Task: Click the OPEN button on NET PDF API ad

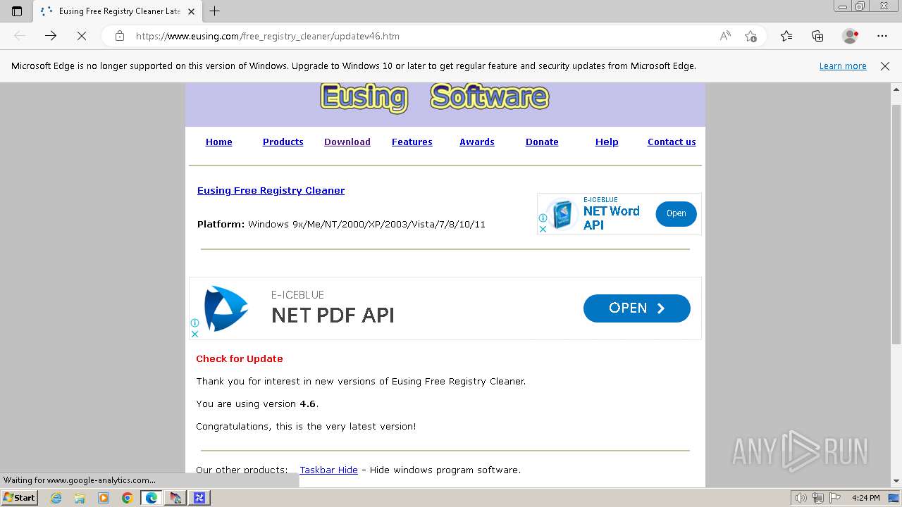Action: coord(636,308)
